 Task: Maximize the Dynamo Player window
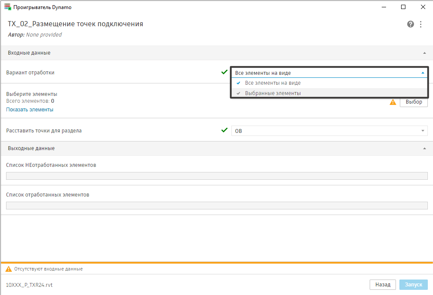[x=403, y=7]
